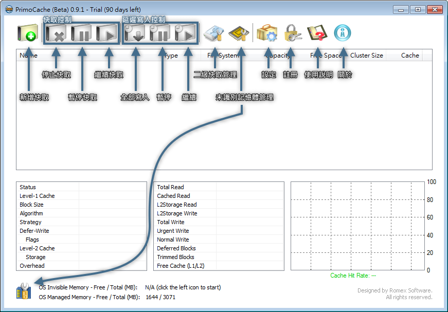Screen dimensions: 448x312
Task: Click the Add New Cache icon
Action: pos(27,33)
